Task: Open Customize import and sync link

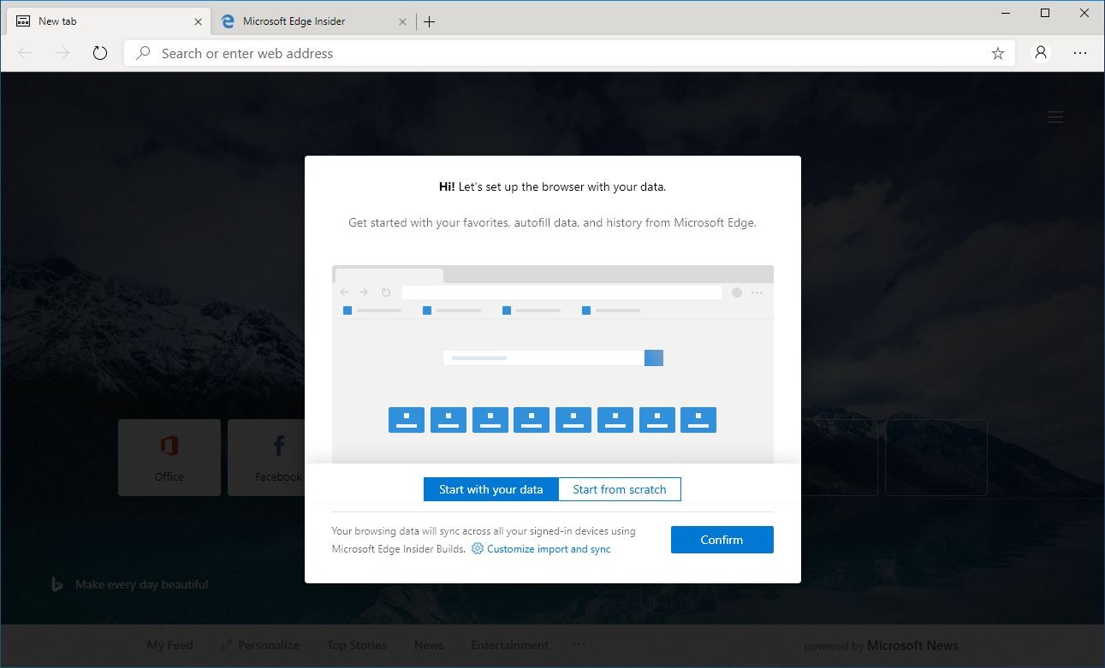Action: 549,549
